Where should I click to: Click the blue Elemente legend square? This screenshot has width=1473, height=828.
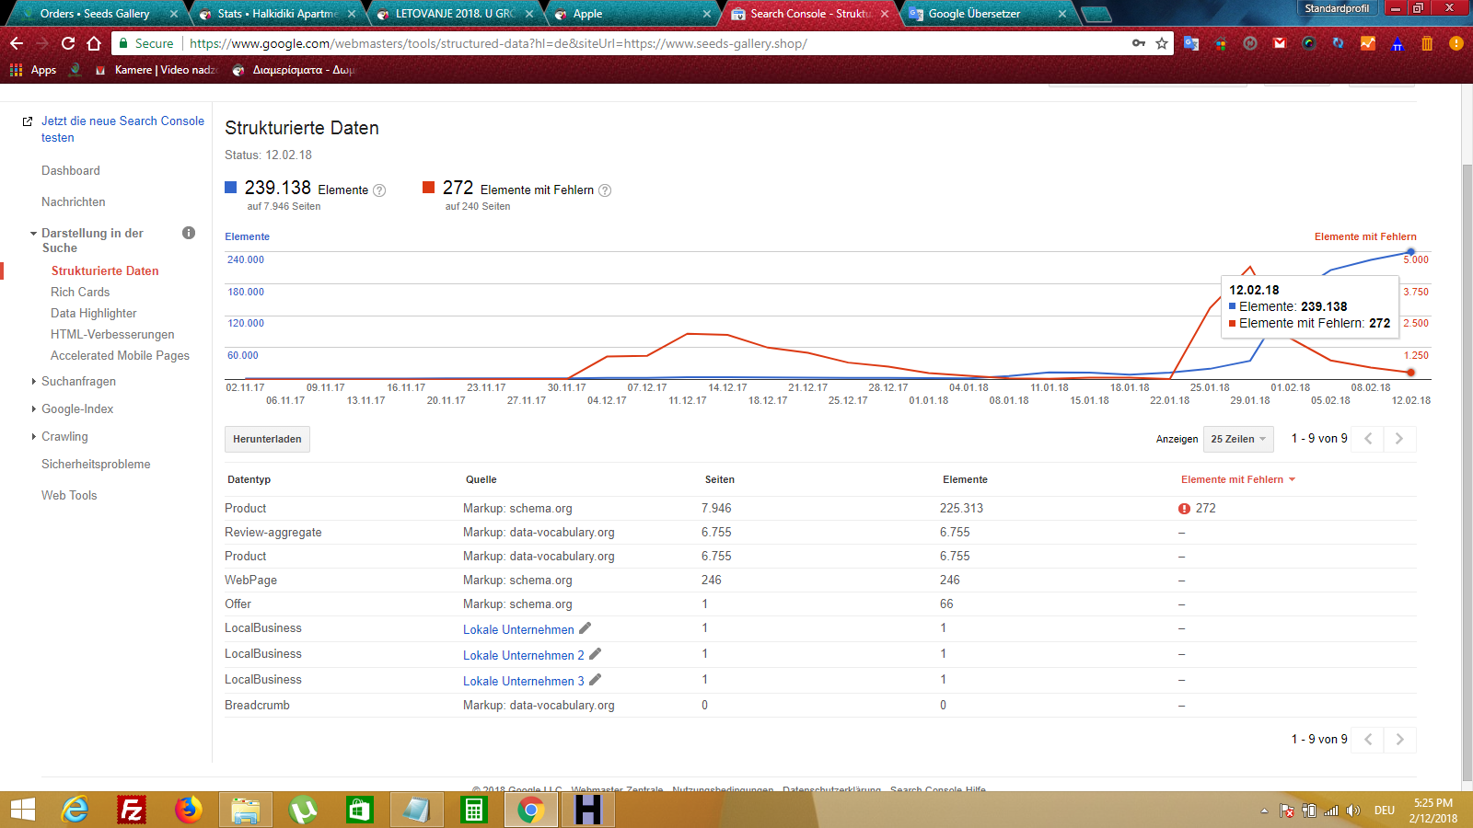click(231, 187)
